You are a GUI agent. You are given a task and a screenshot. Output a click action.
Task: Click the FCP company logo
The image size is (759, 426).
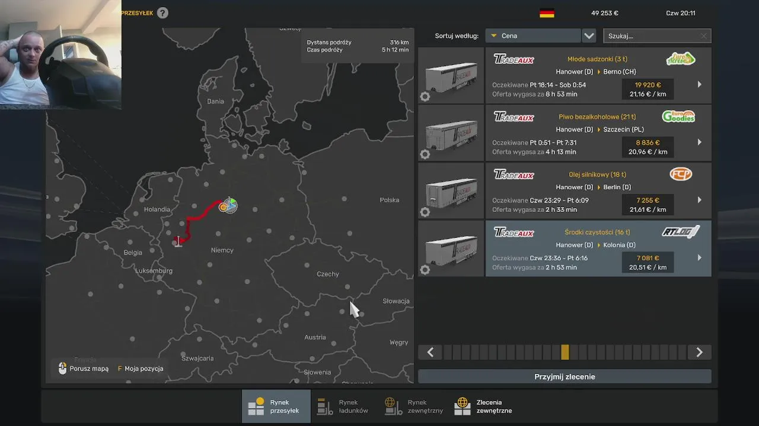[x=681, y=174]
